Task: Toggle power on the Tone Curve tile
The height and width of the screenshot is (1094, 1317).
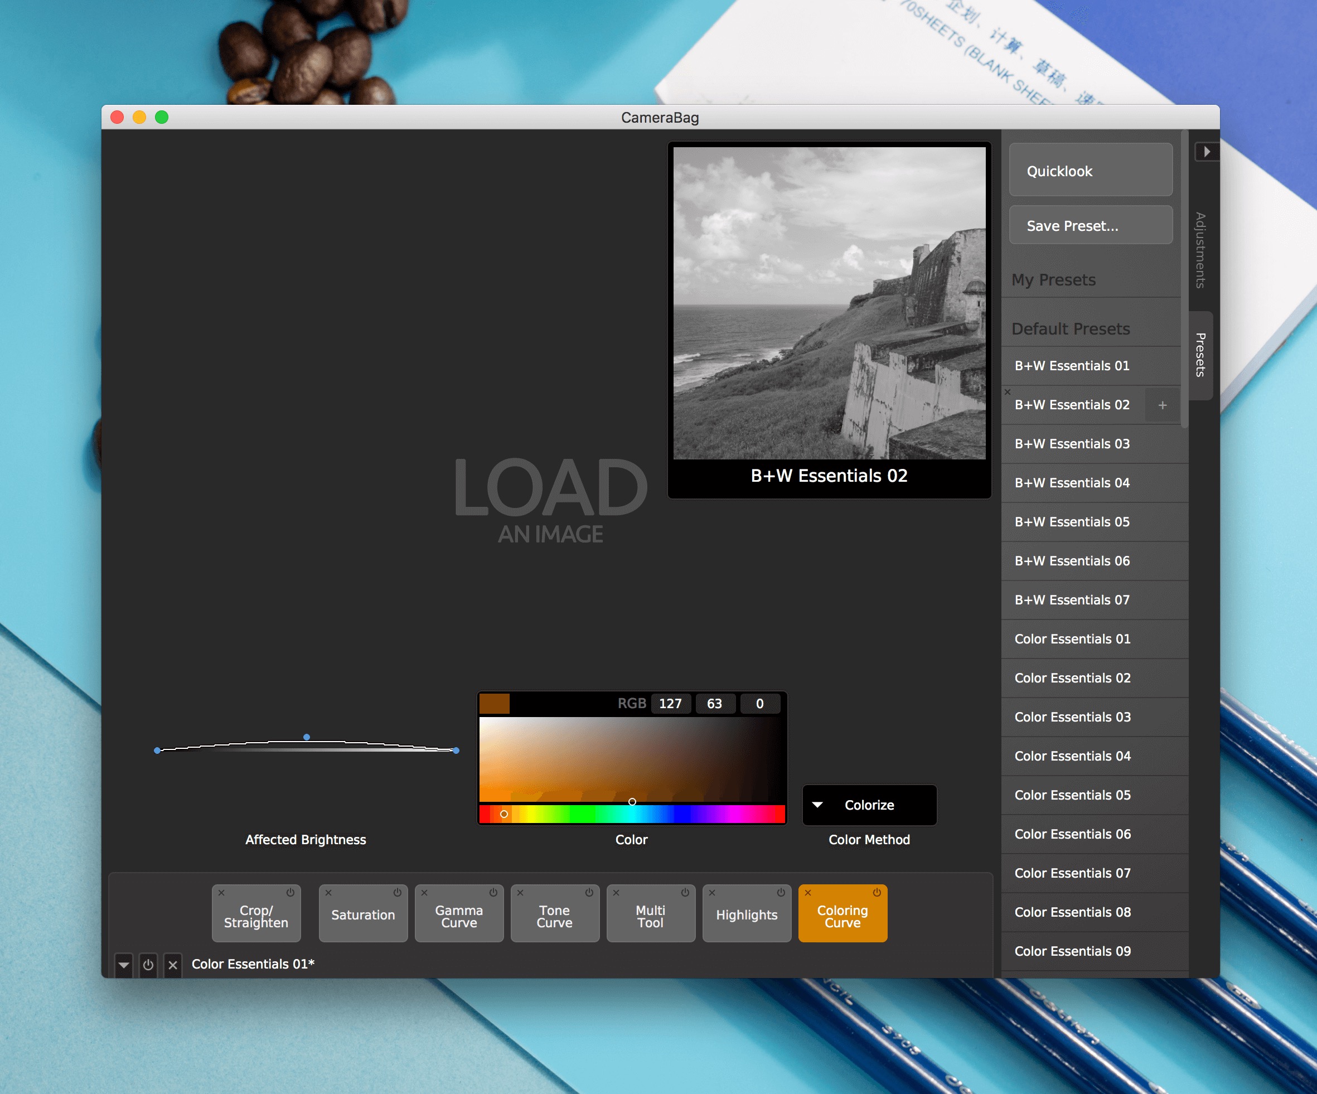Action: [589, 893]
